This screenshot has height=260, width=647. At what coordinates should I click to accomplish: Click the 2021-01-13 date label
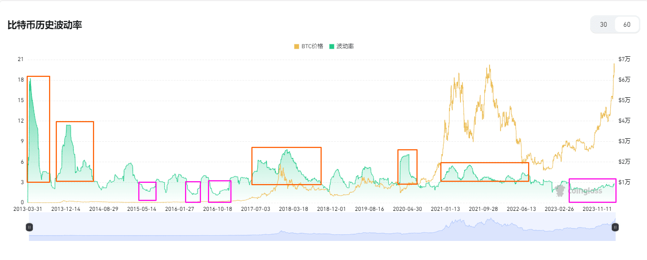(446, 209)
